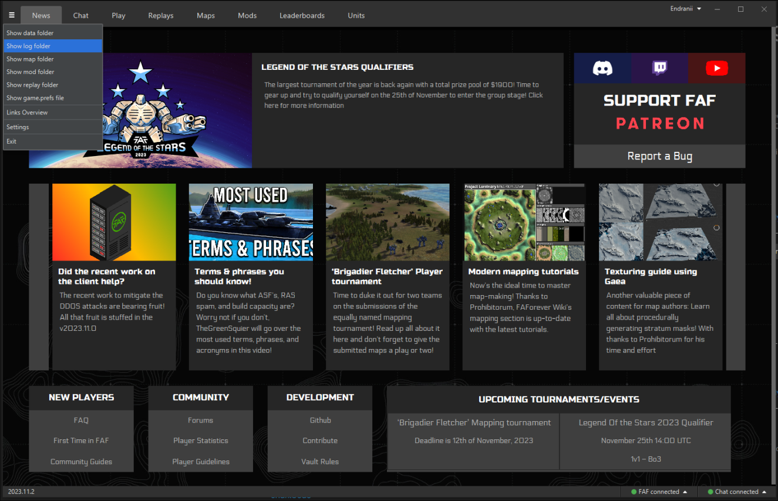Choose Exit in the menu

point(53,141)
